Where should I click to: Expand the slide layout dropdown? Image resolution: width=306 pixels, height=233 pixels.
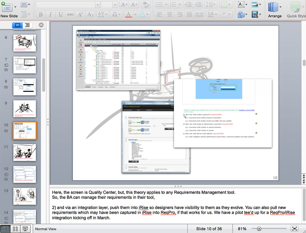pos(29,4)
